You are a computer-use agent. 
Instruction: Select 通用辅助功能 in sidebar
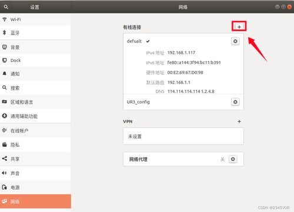click(35, 116)
